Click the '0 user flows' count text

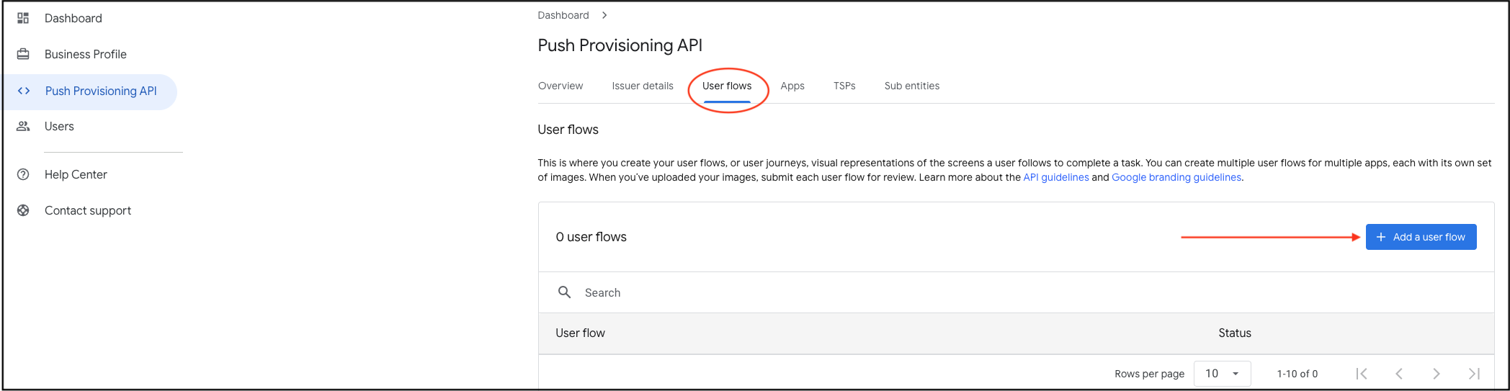click(x=591, y=237)
